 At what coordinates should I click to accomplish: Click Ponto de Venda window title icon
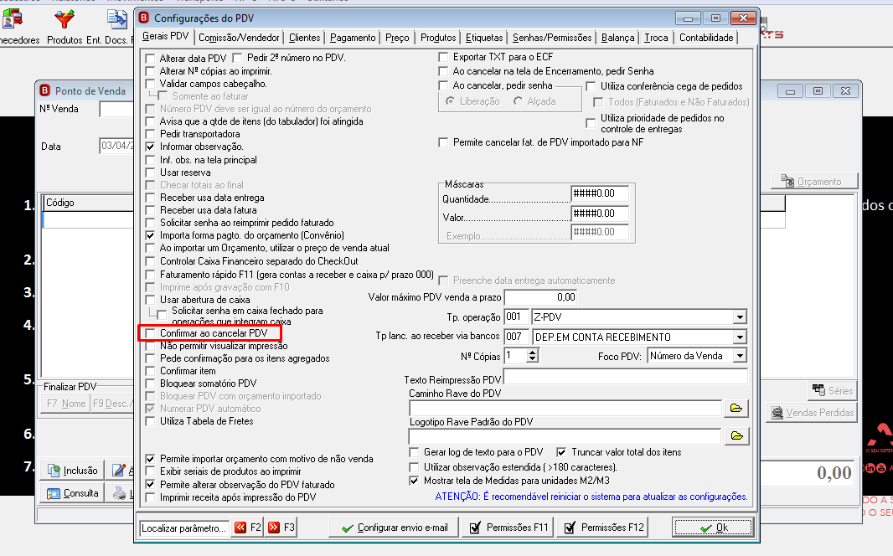click(x=45, y=90)
